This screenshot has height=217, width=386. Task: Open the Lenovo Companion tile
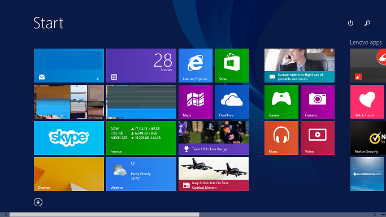click(x=368, y=66)
